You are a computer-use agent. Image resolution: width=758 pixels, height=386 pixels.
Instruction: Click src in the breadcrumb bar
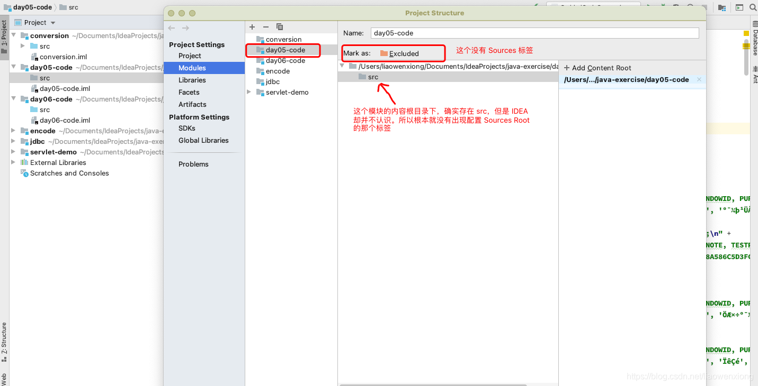tap(69, 7)
